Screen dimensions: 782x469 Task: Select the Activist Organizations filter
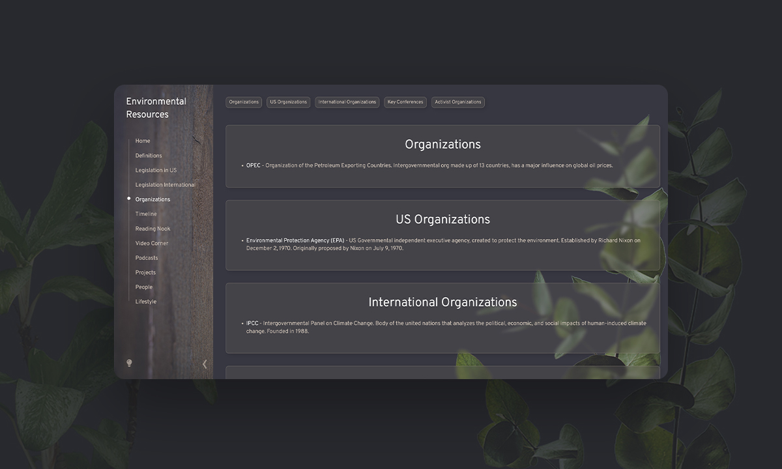click(457, 102)
